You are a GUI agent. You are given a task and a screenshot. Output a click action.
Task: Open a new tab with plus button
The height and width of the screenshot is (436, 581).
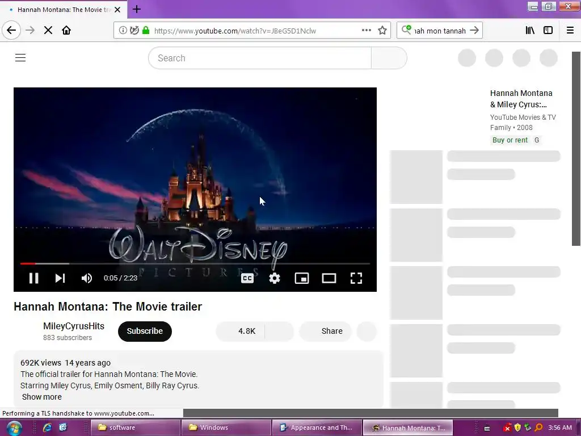tap(137, 9)
